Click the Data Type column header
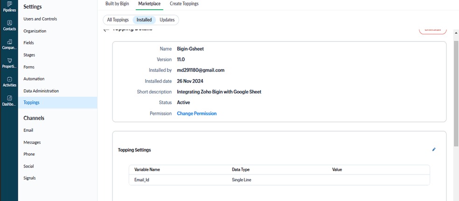The height and width of the screenshot is (201, 459). (x=241, y=169)
